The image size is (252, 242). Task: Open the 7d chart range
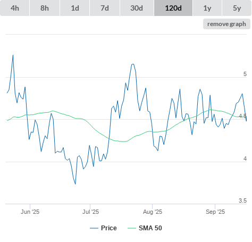coord(105,8)
